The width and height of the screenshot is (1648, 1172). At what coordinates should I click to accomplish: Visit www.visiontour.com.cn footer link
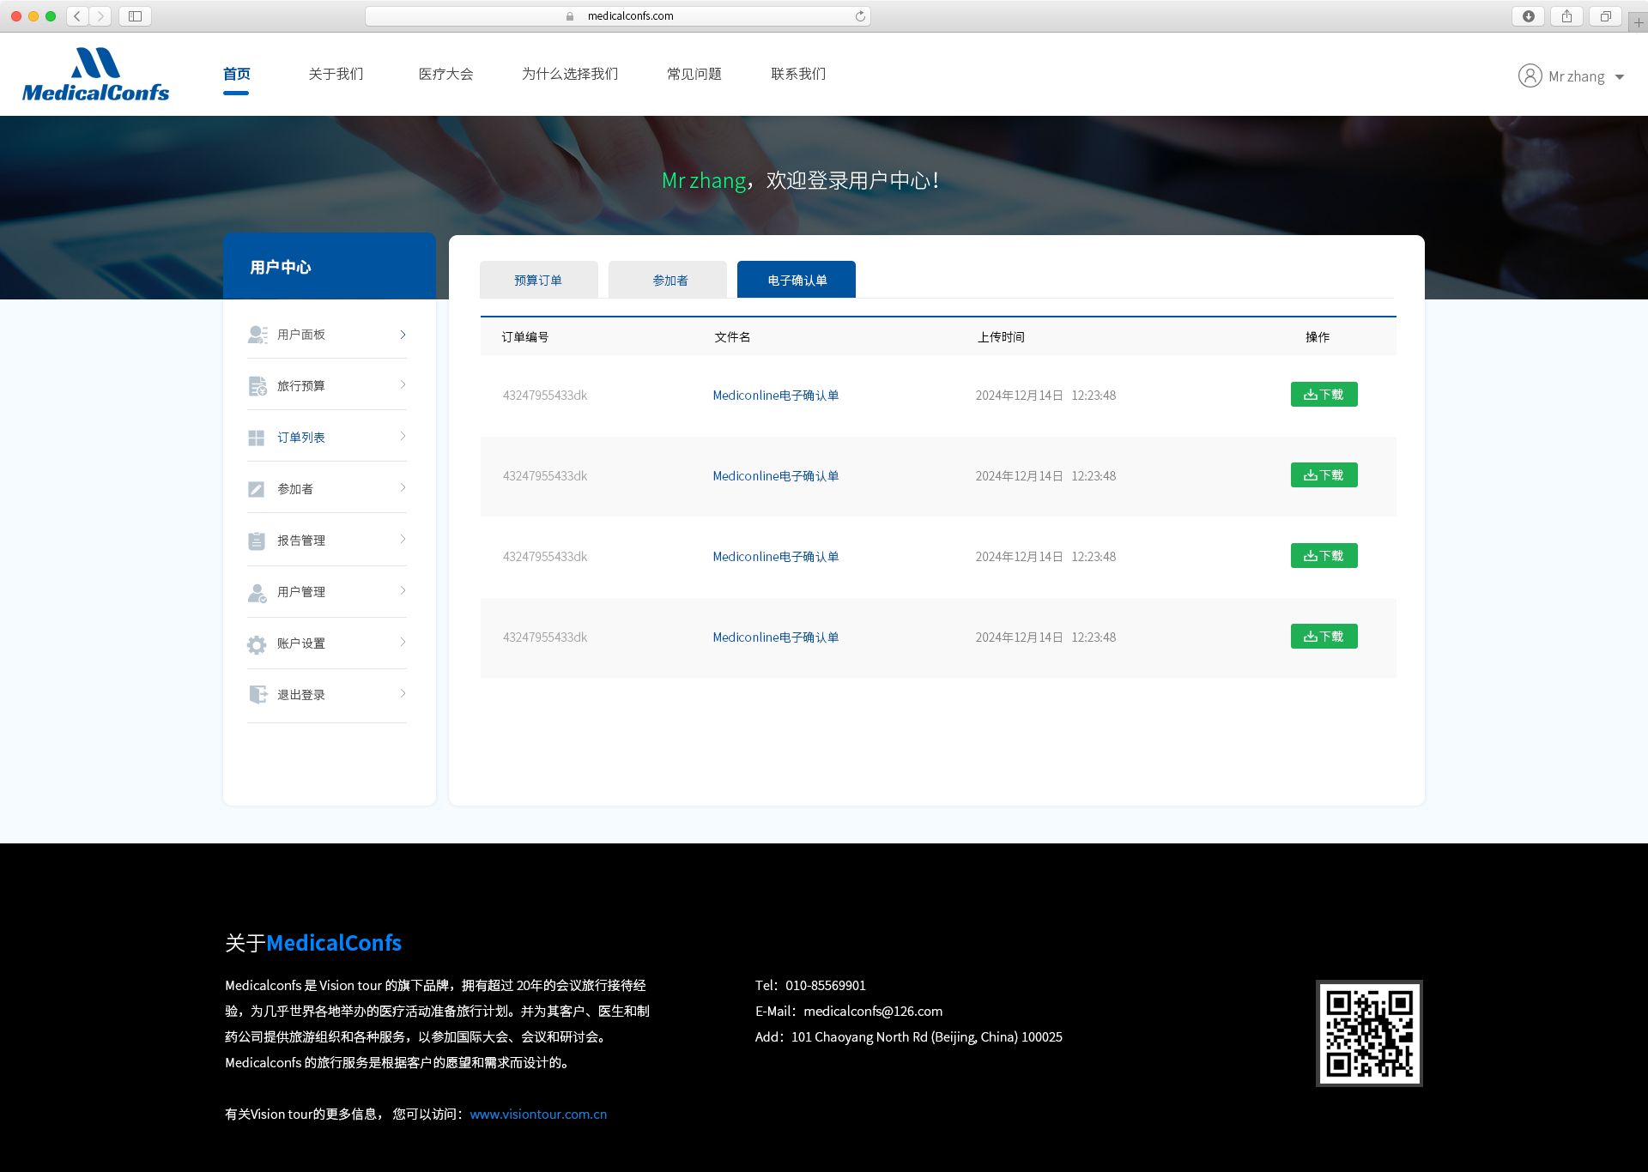[x=538, y=1115]
